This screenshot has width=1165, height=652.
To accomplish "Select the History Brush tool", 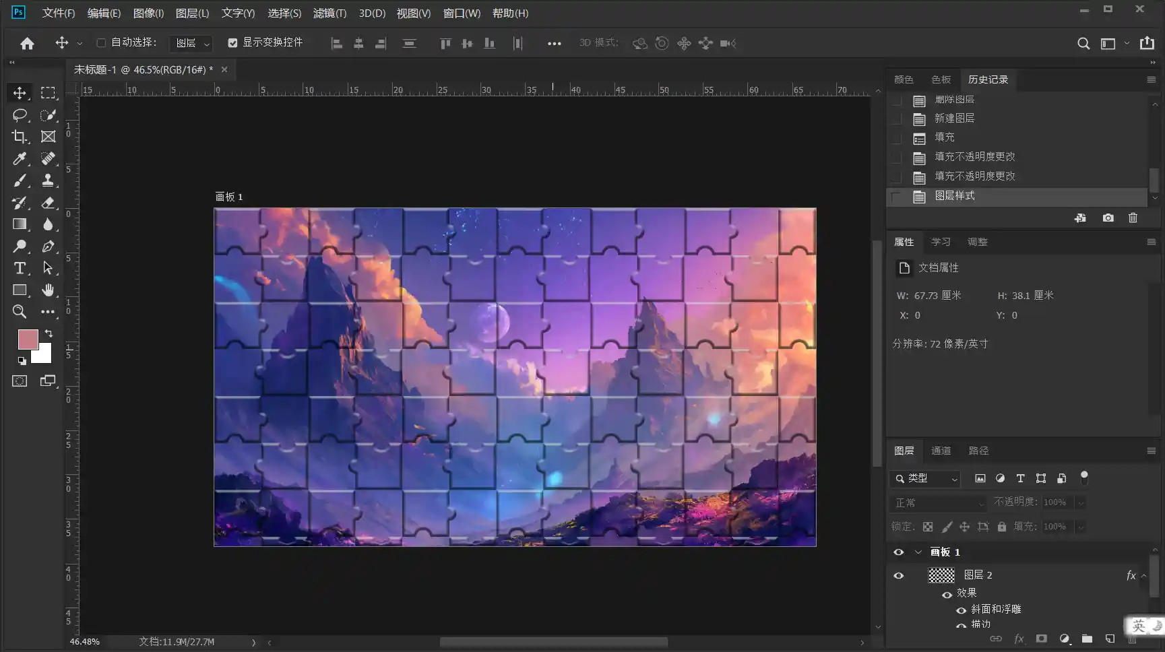I will pyautogui.click(x=20, y=203).
